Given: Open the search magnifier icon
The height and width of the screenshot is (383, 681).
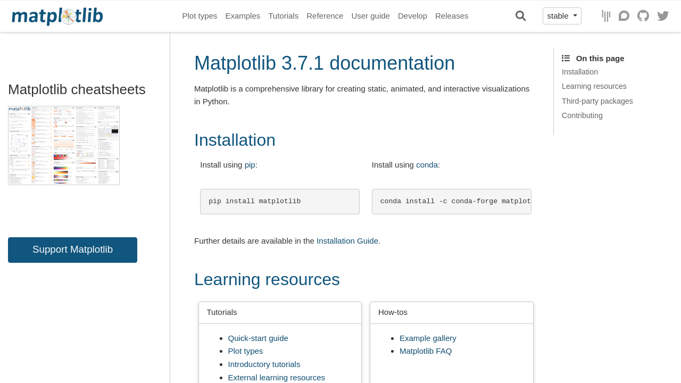Looking at the screenshot, I should pos(521,16).
